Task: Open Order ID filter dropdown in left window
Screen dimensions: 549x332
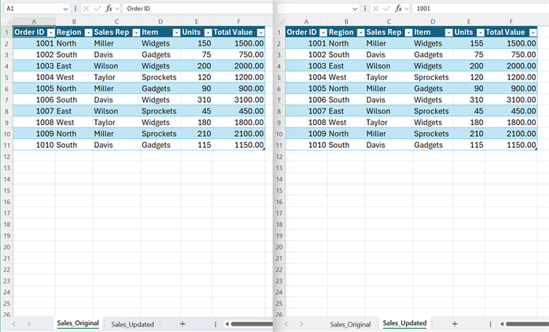Action: click(x=51, y=32)
